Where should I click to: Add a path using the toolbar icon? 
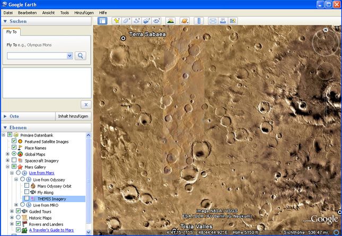click(x=137, y=21)
